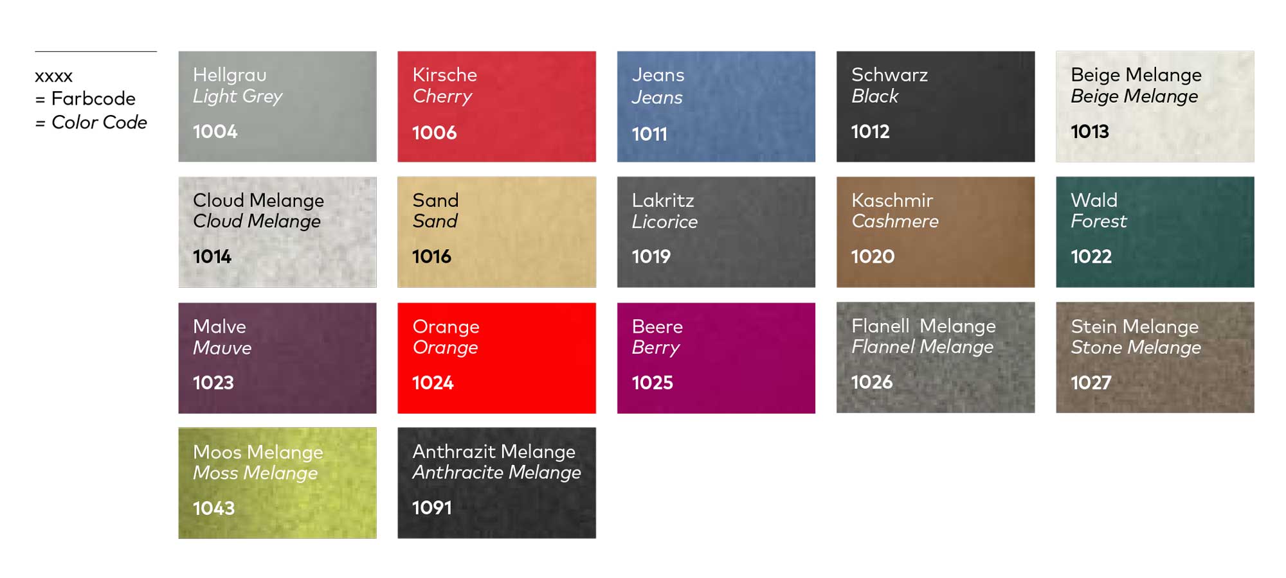
Task: Click the Cloud Melange 1014 swatch
Action: (x=277, y=232)
